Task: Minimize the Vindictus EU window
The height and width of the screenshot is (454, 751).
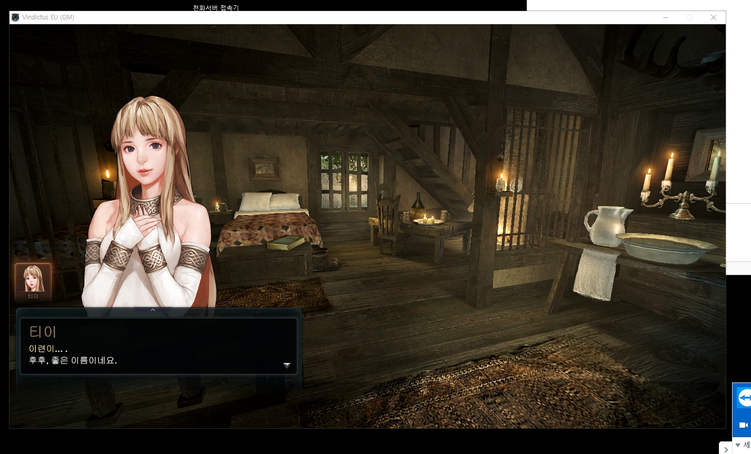Action: coord(666,17)
